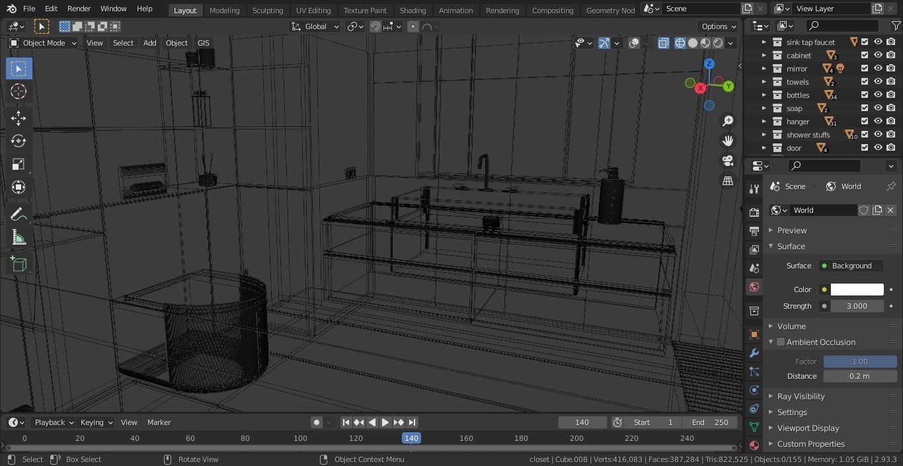The height and width of the screenshot is (466, 903).
Task: Expand the shower stuffs collection
Action: click(764, 134)
